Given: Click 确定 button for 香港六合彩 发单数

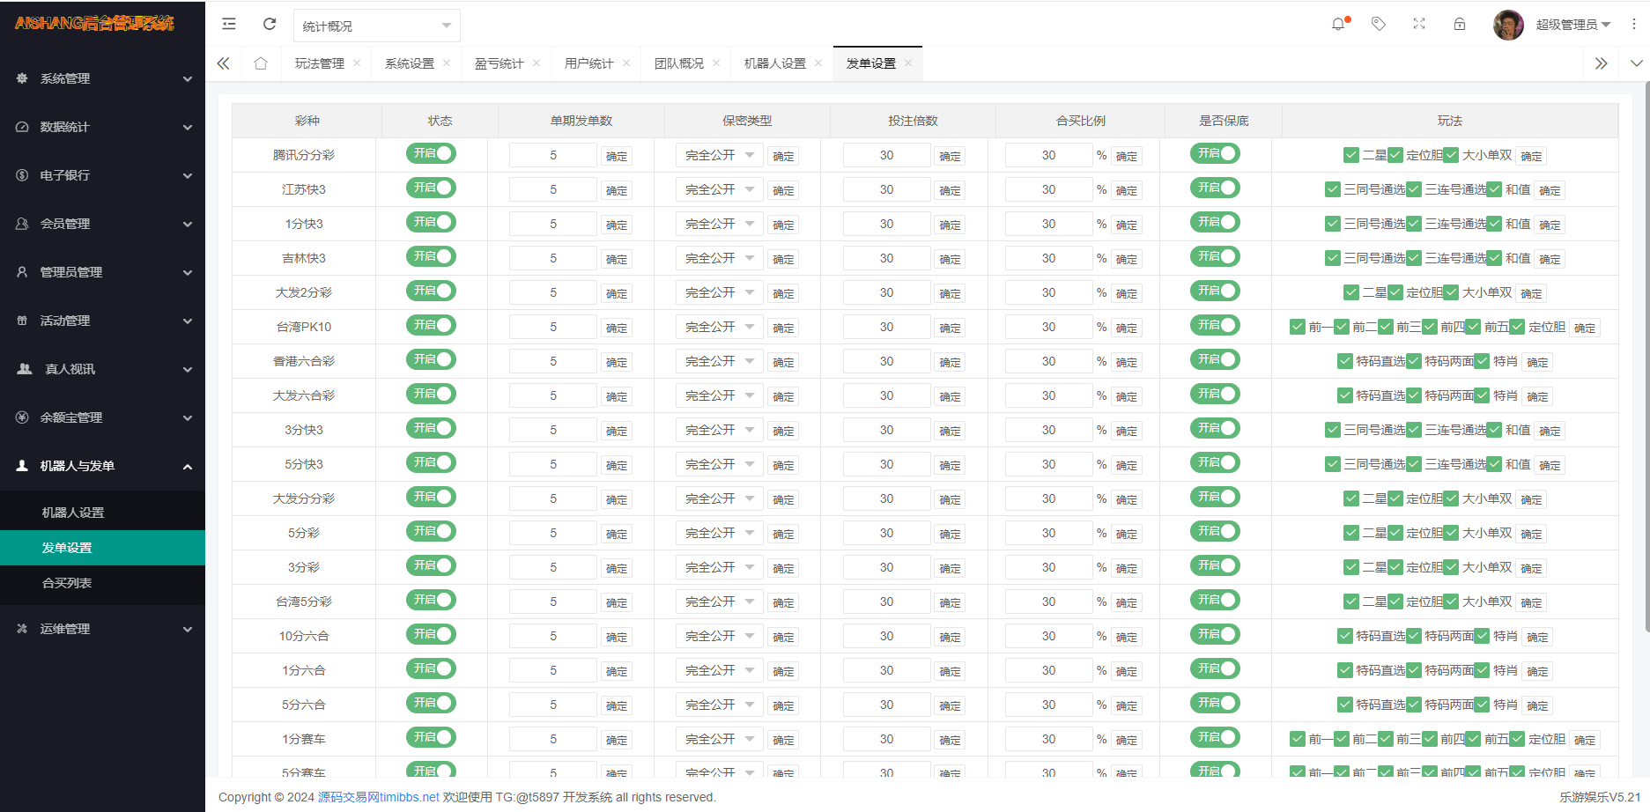Looking at the screenshot, I should tap(616, 361).
